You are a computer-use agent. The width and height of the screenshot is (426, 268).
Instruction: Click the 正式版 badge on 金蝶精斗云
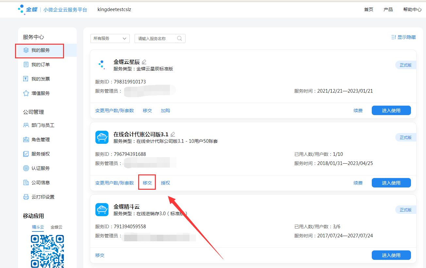[405, 210]
